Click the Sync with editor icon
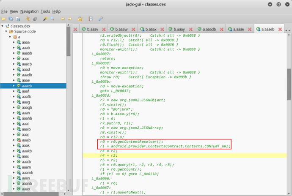The width and height of the screenshot is (292, 196). pyautogui.click(x=28, y=19)
